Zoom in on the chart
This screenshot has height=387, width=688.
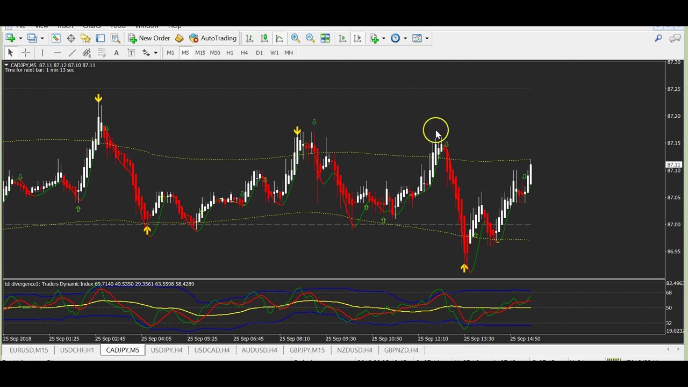[x=295, y=38]
